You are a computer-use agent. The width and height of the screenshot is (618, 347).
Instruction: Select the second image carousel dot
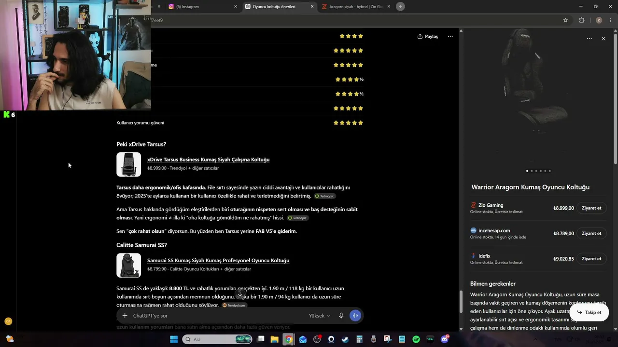pyautogui.click(x=532, y=171)
